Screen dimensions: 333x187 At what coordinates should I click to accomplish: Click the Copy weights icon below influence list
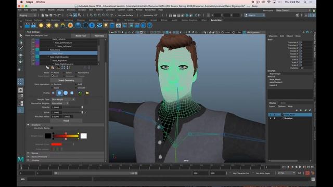(x=47, y=68)
